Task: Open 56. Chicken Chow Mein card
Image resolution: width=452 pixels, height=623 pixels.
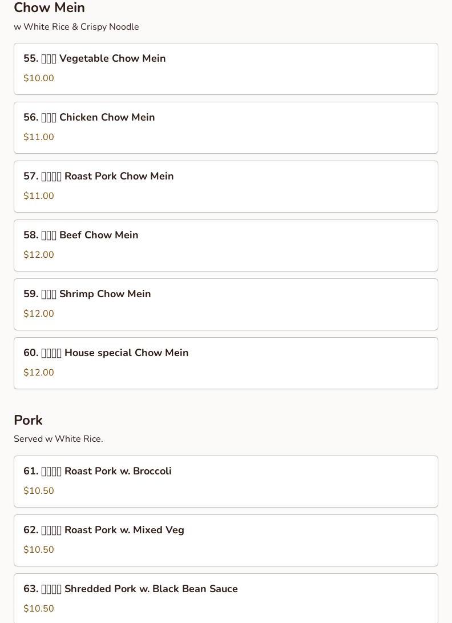Action: (x=226, y=127)
